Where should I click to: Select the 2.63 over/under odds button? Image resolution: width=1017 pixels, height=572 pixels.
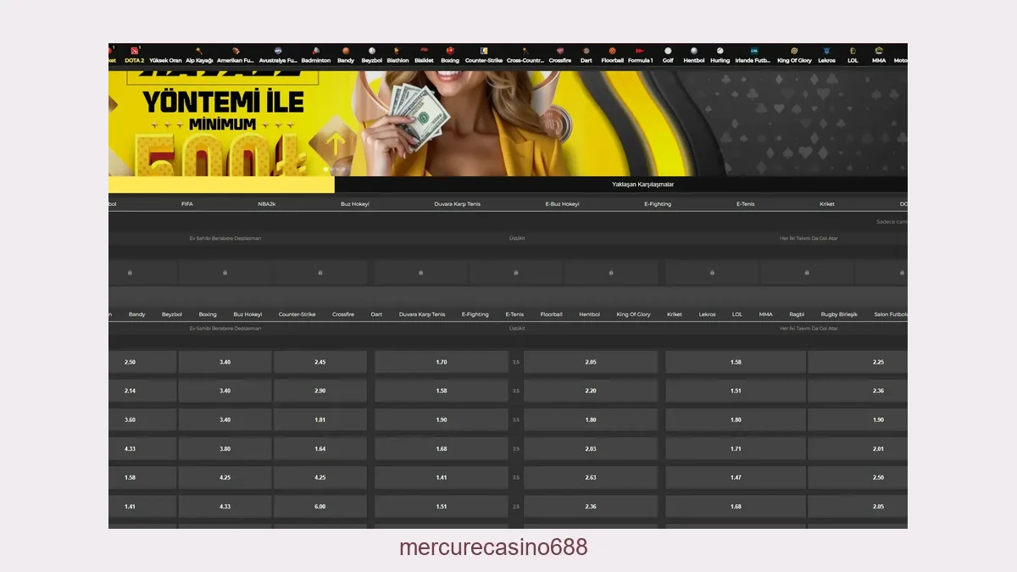coord(590,477)
